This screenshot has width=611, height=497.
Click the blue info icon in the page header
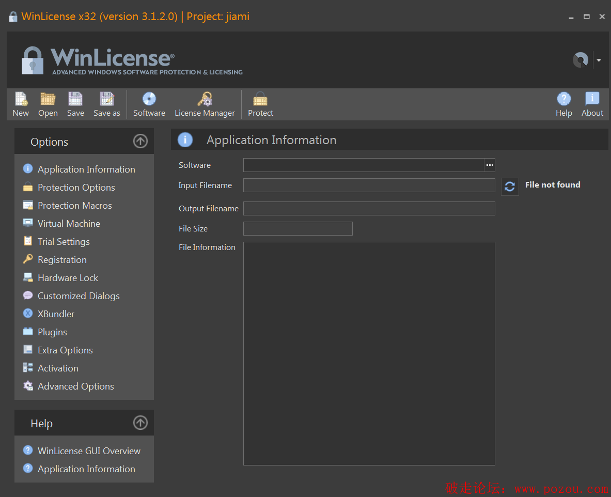(185, 139)
